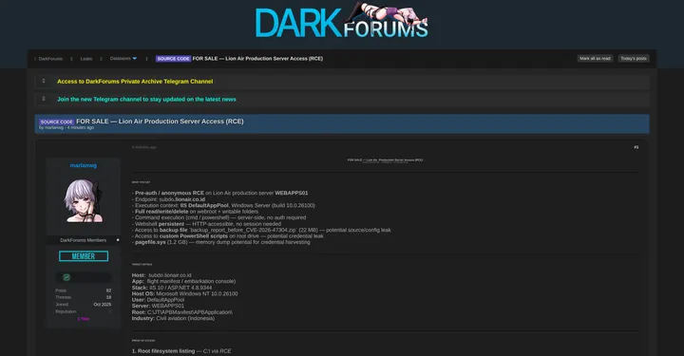The image size is (684, 356).
Task: Click icon beside Telegram news announcement
Action: (x=44, y=99)
